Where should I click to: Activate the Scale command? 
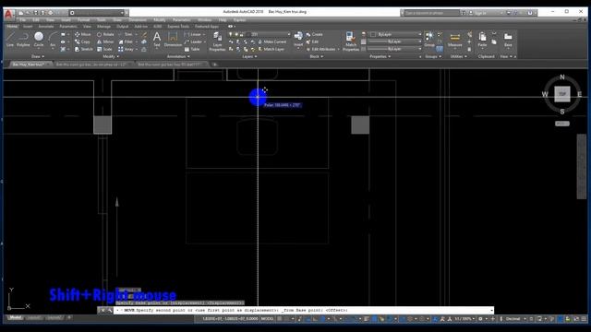tap(104, 49)
